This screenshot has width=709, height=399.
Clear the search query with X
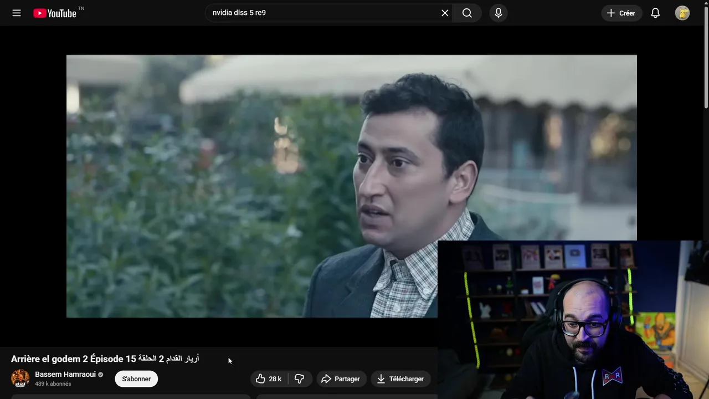coord(445,13)
